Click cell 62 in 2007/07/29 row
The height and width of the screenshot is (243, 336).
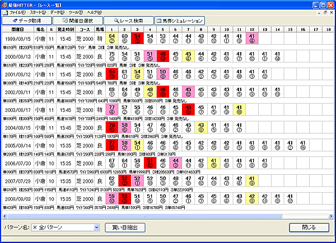(111, 181)
